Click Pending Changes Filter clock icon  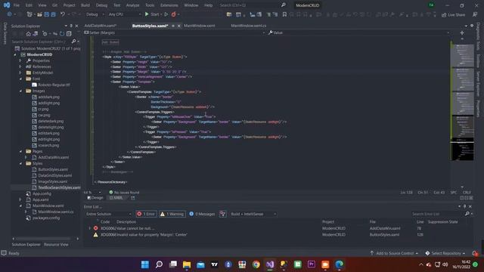click(45, 33)
